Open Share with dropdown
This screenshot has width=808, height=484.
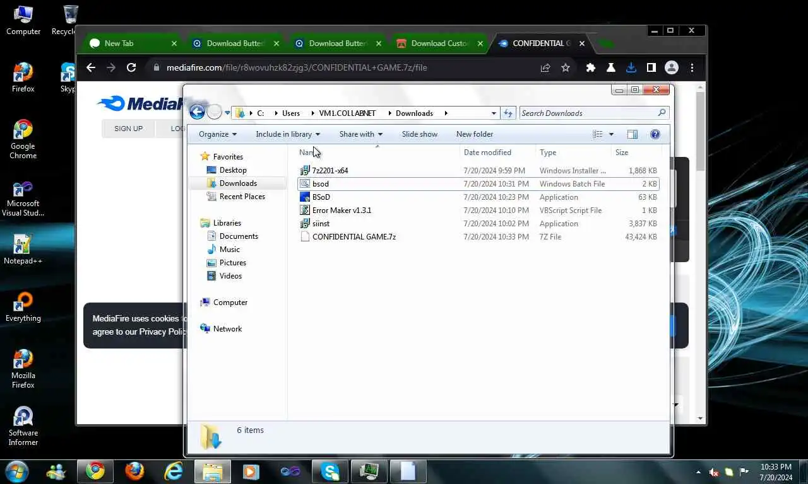[x=361, y=134]
